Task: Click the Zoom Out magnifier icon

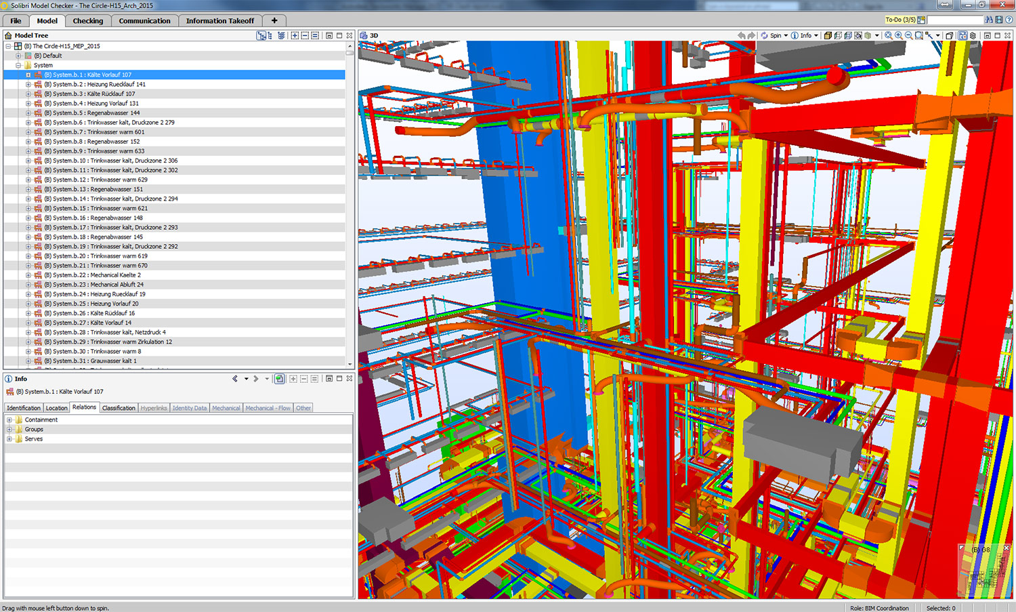Action: tap(908, 35)
